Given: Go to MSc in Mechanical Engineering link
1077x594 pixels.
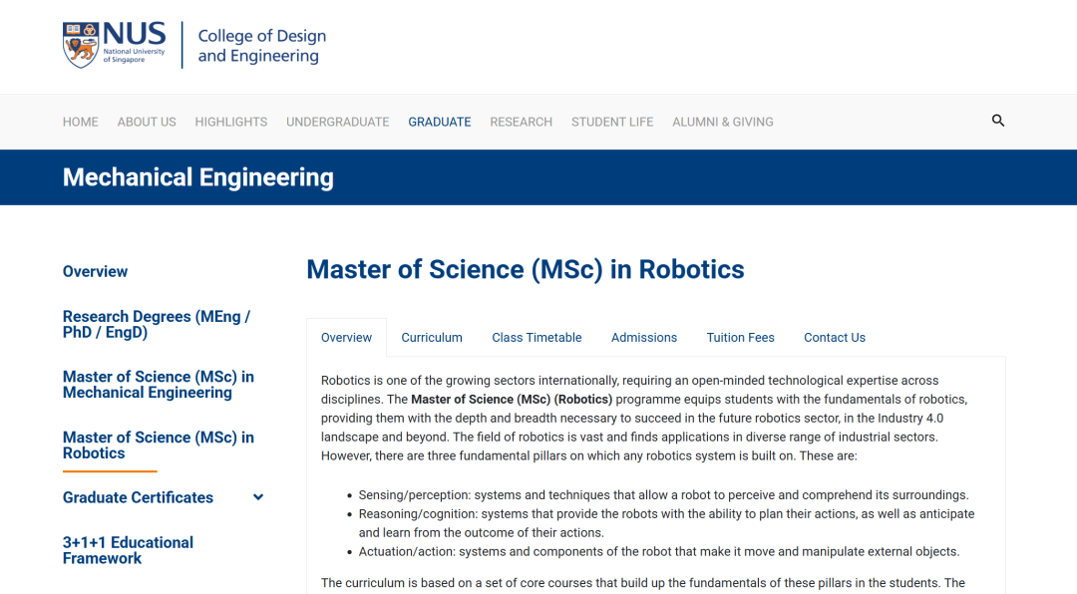Looking at the screenshot, I should (x=159, y=385).
